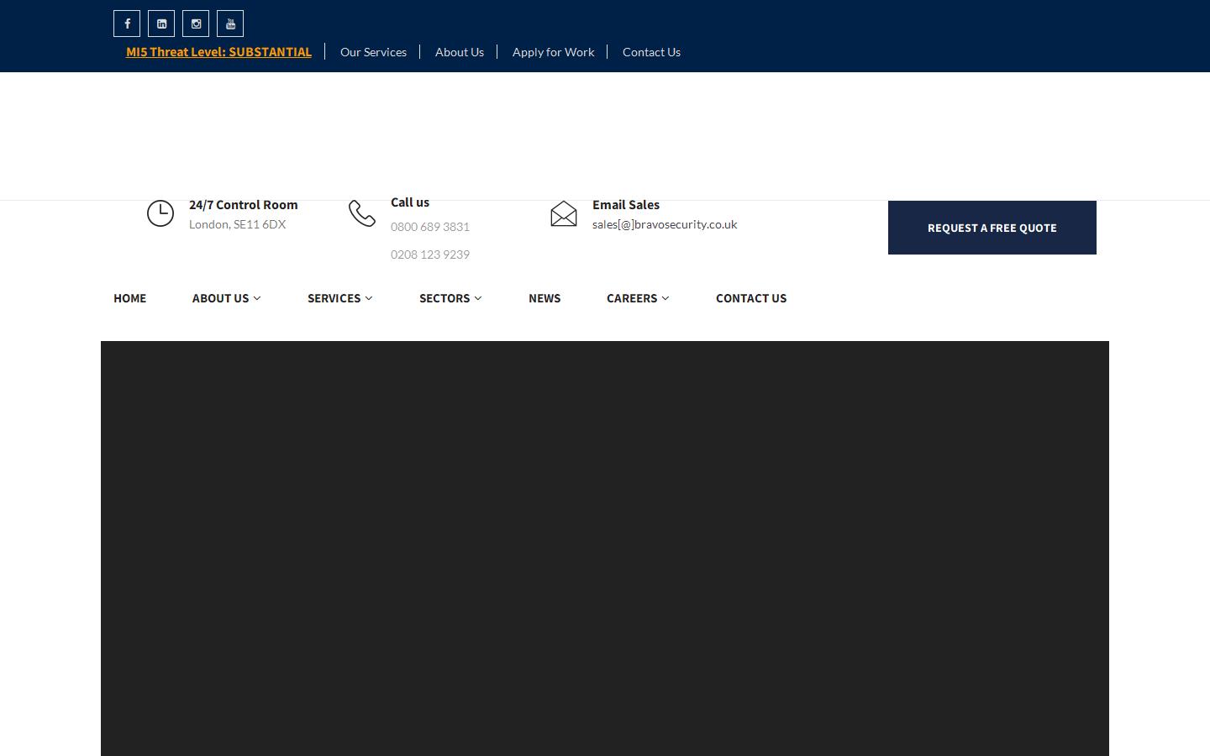Click Apply for Work in the top menu

[553, 51]
